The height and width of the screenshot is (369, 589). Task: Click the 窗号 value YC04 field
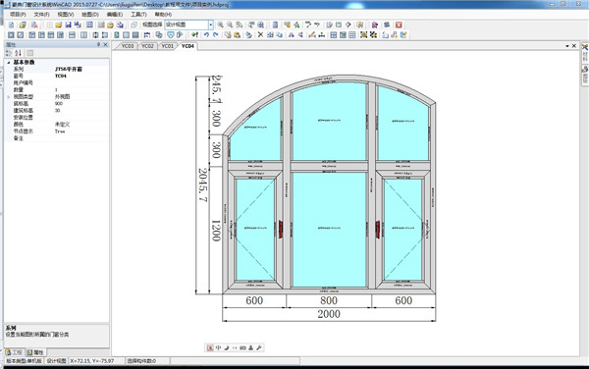(x=81, y=77)
